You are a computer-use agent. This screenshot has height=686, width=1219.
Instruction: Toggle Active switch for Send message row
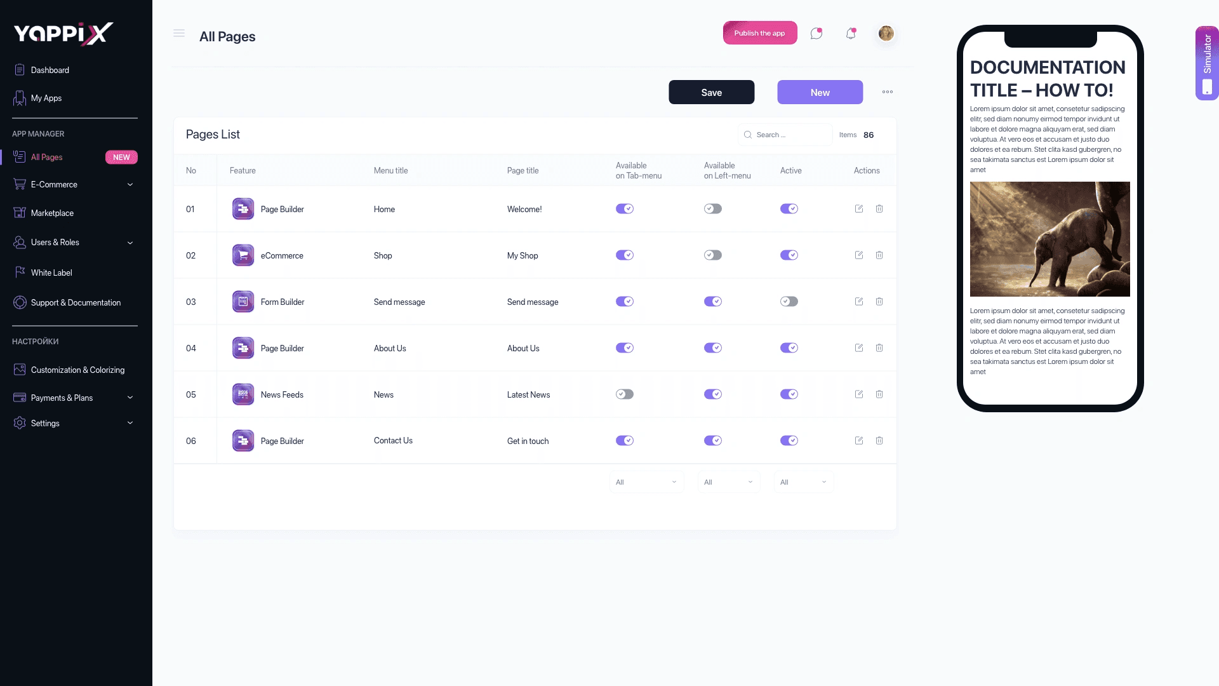click(x=789, y=302)
